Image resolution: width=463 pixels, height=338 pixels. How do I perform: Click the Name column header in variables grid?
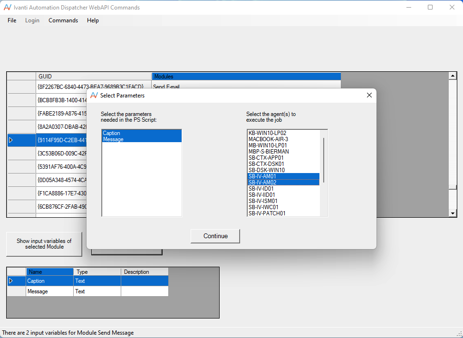[49, 272]
